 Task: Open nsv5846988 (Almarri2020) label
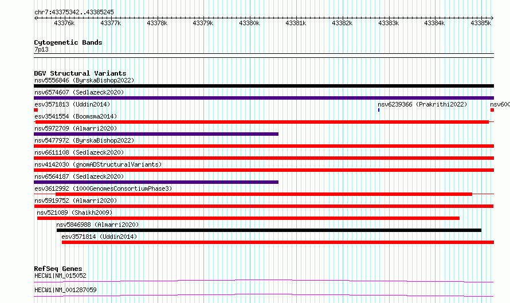[97, 225]
